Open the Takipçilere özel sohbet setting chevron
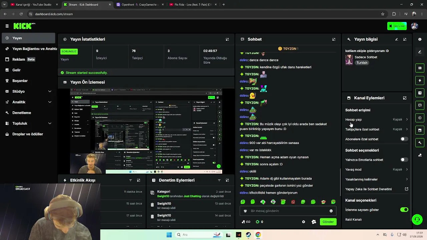 pos(407,129)
